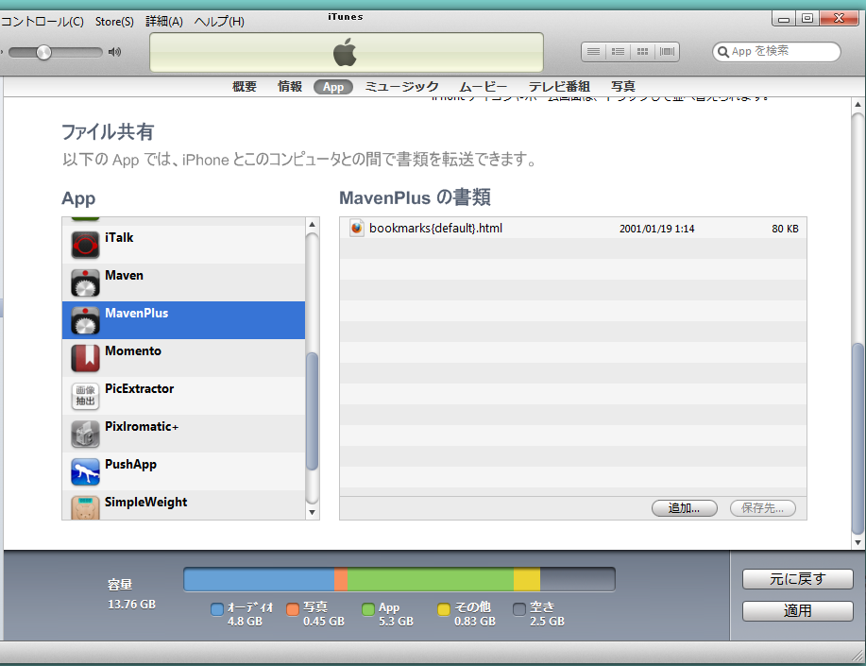866x666 pixels.
Task: Select SimpleWeight in the app list
Action: coord(183,505)
